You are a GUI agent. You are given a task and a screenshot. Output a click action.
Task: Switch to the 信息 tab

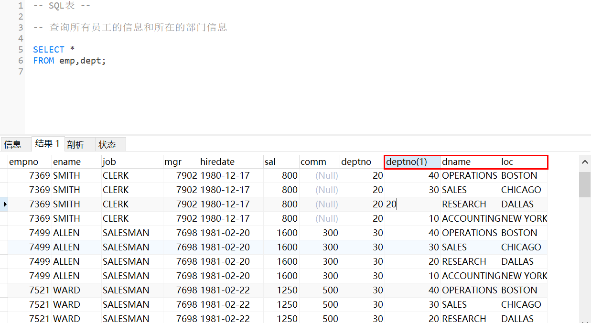point(13,144)
